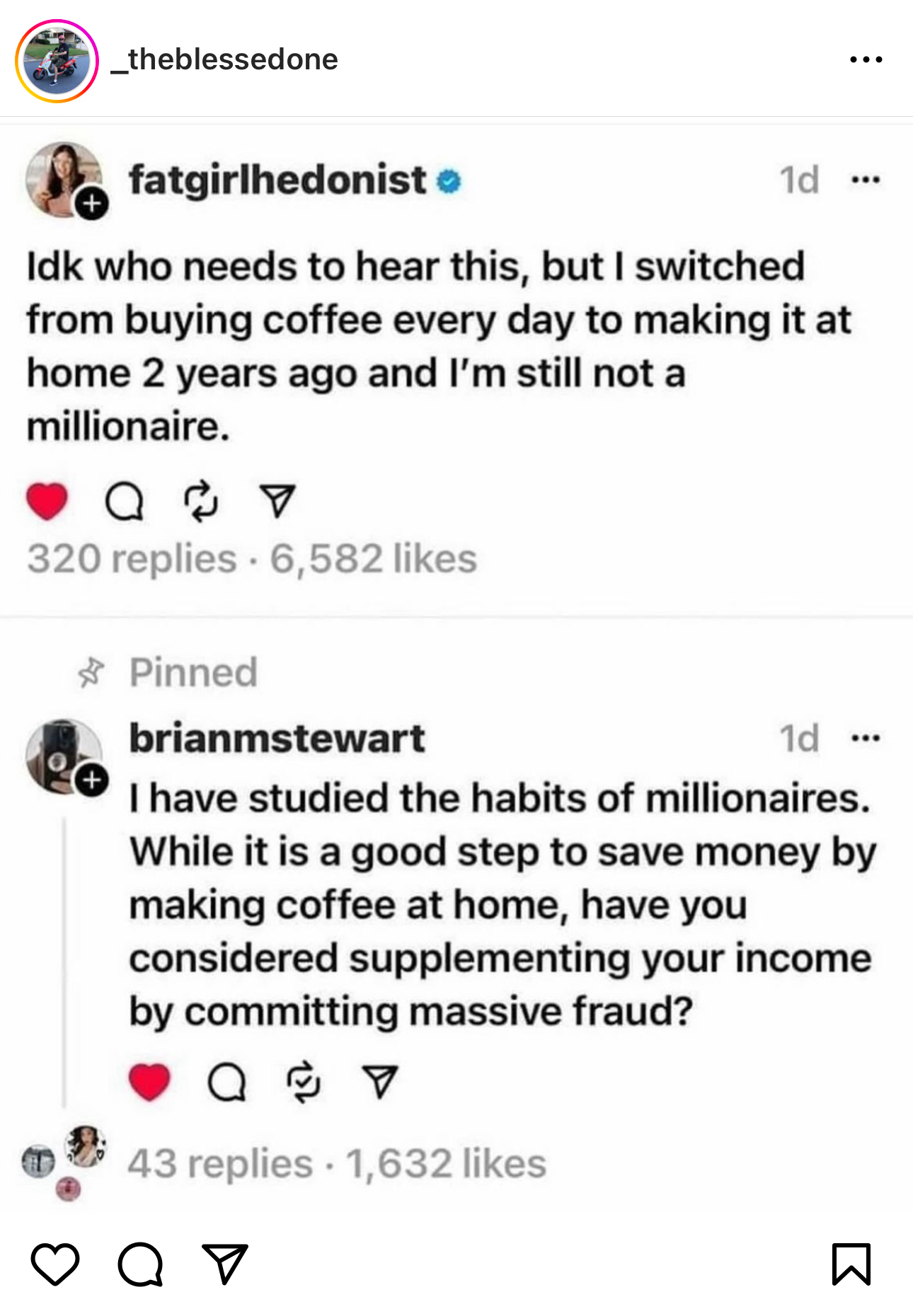Like the Instagram post with the outline heart
913x1309 pixels.
coord(55,1264)
